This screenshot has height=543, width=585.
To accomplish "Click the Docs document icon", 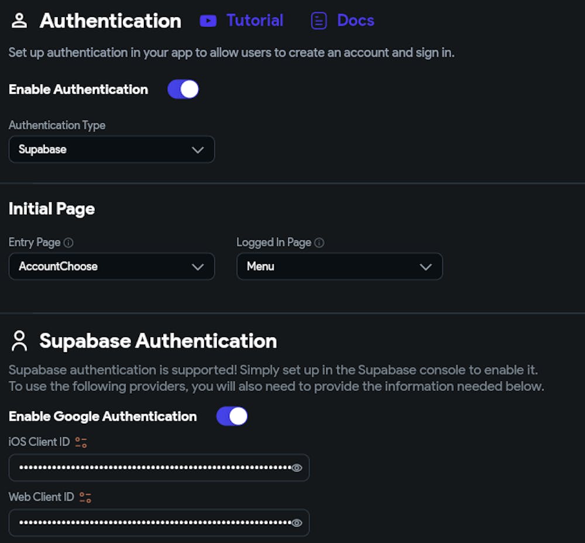I will [318, 21].
